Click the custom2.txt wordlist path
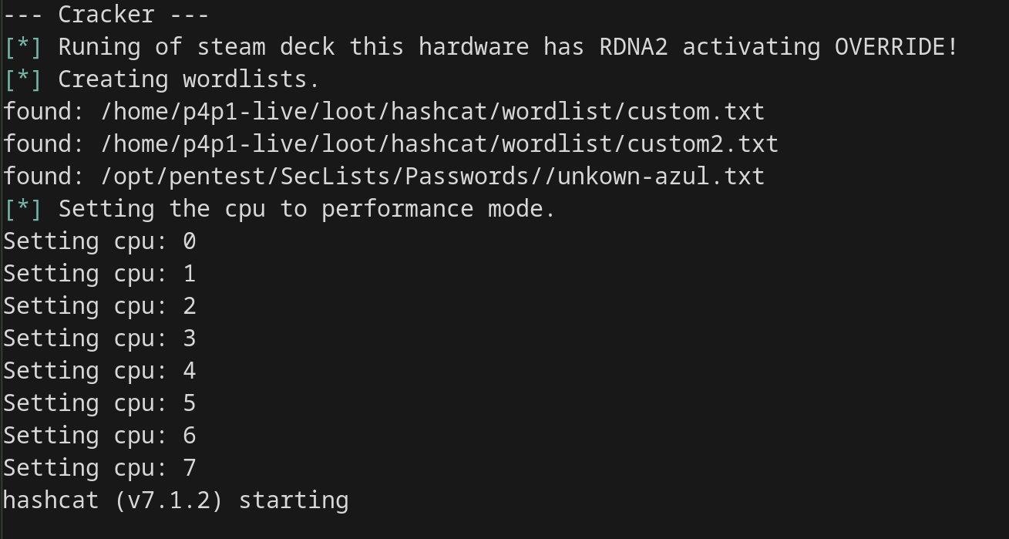This screenshot has height=539, width=1009. pyautogui.click(x=439, y=143)
